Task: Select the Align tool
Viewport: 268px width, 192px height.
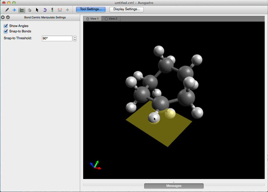Action: coord(68,10)
